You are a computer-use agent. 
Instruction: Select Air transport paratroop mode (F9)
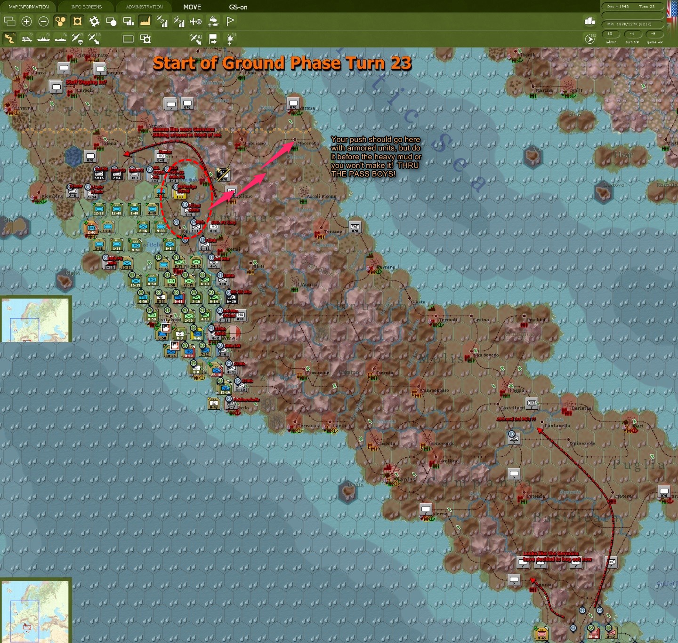pos(77,39)
